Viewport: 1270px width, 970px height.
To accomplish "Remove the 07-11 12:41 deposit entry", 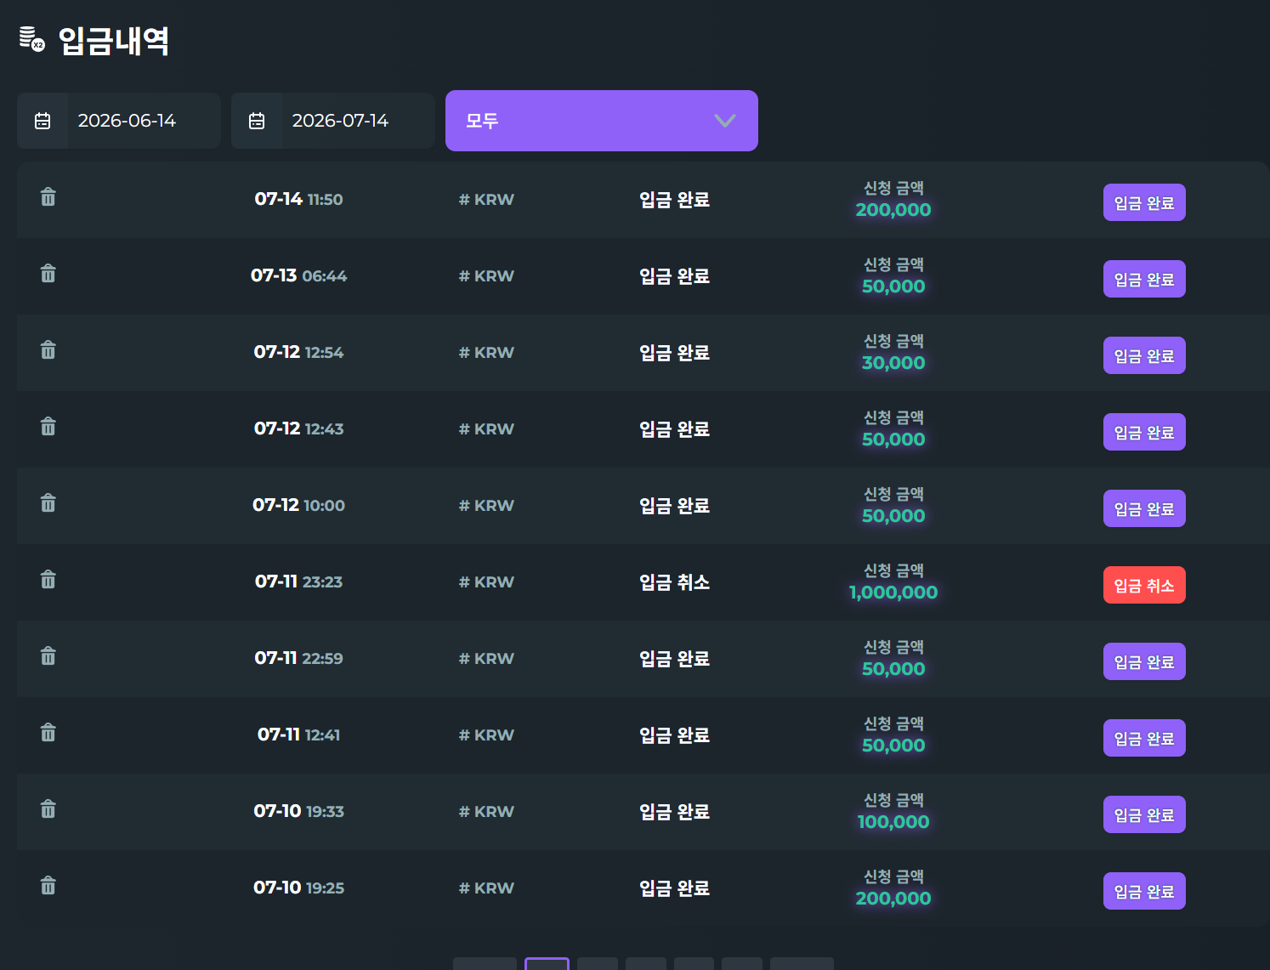I will (48, 733).
